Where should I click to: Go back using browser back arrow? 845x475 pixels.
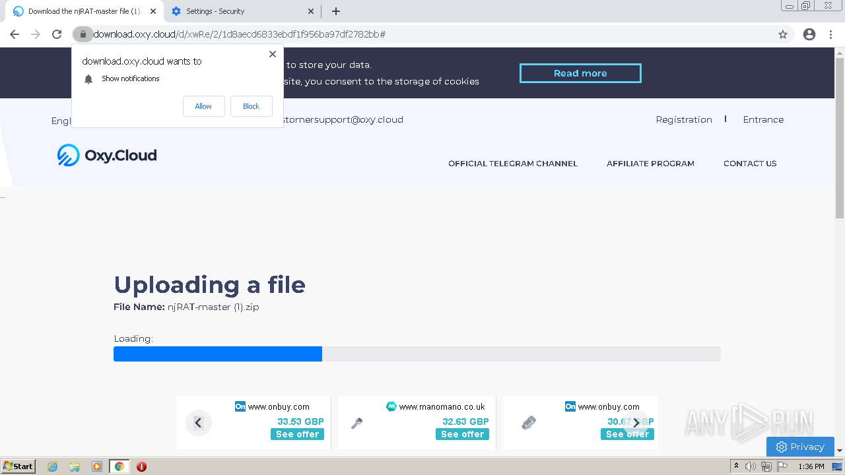click(15, 34)
